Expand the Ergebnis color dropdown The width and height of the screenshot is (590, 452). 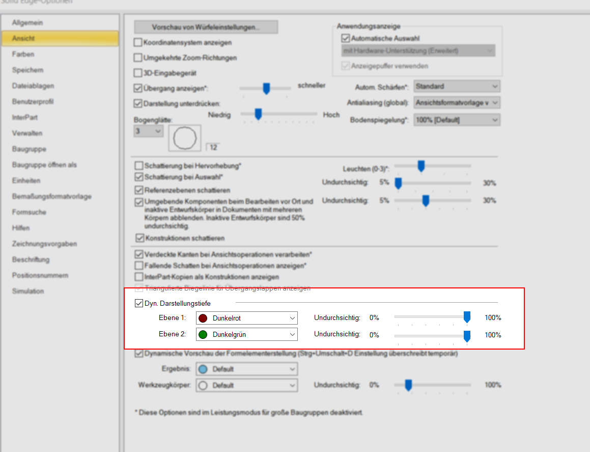click(247, 369)
